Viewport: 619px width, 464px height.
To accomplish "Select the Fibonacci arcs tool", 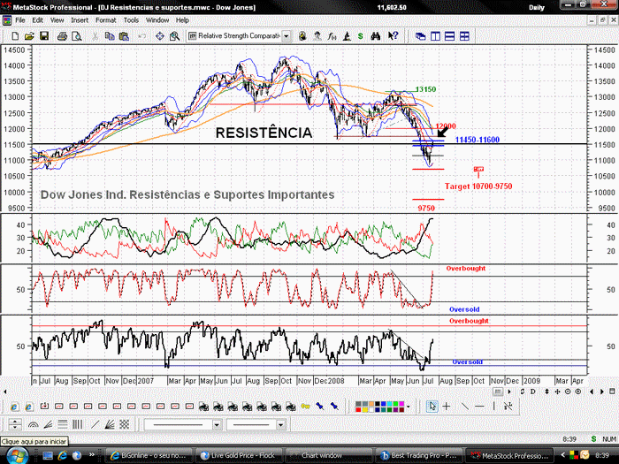I will (x=34, y=424).
